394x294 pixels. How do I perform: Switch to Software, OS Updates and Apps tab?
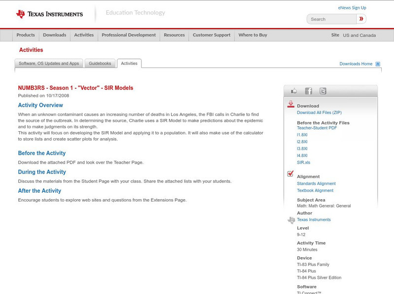coord(49,63)
